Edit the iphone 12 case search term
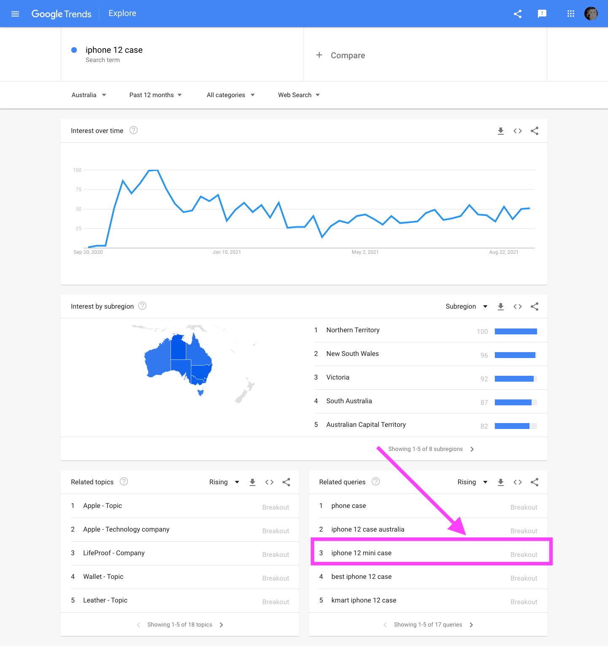The image size is (608, 646). 114,50
